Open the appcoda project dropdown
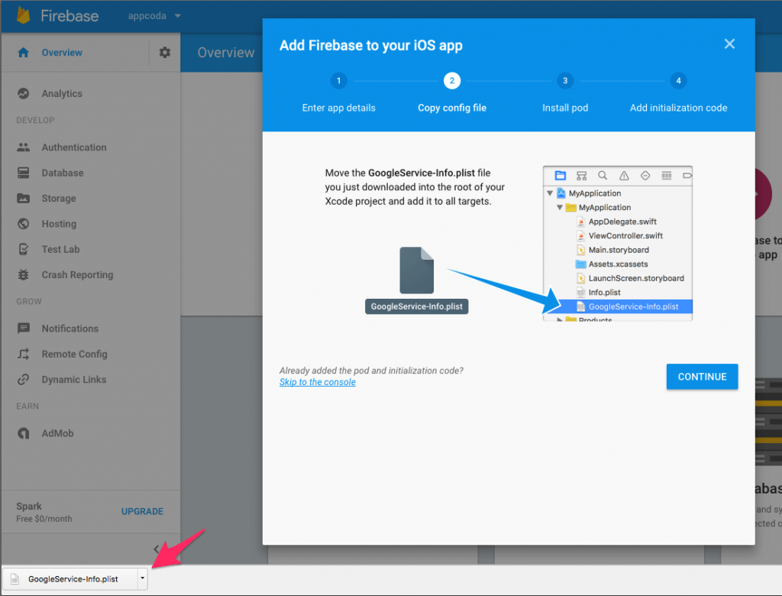Screen dimensions: 782x596 154,16
